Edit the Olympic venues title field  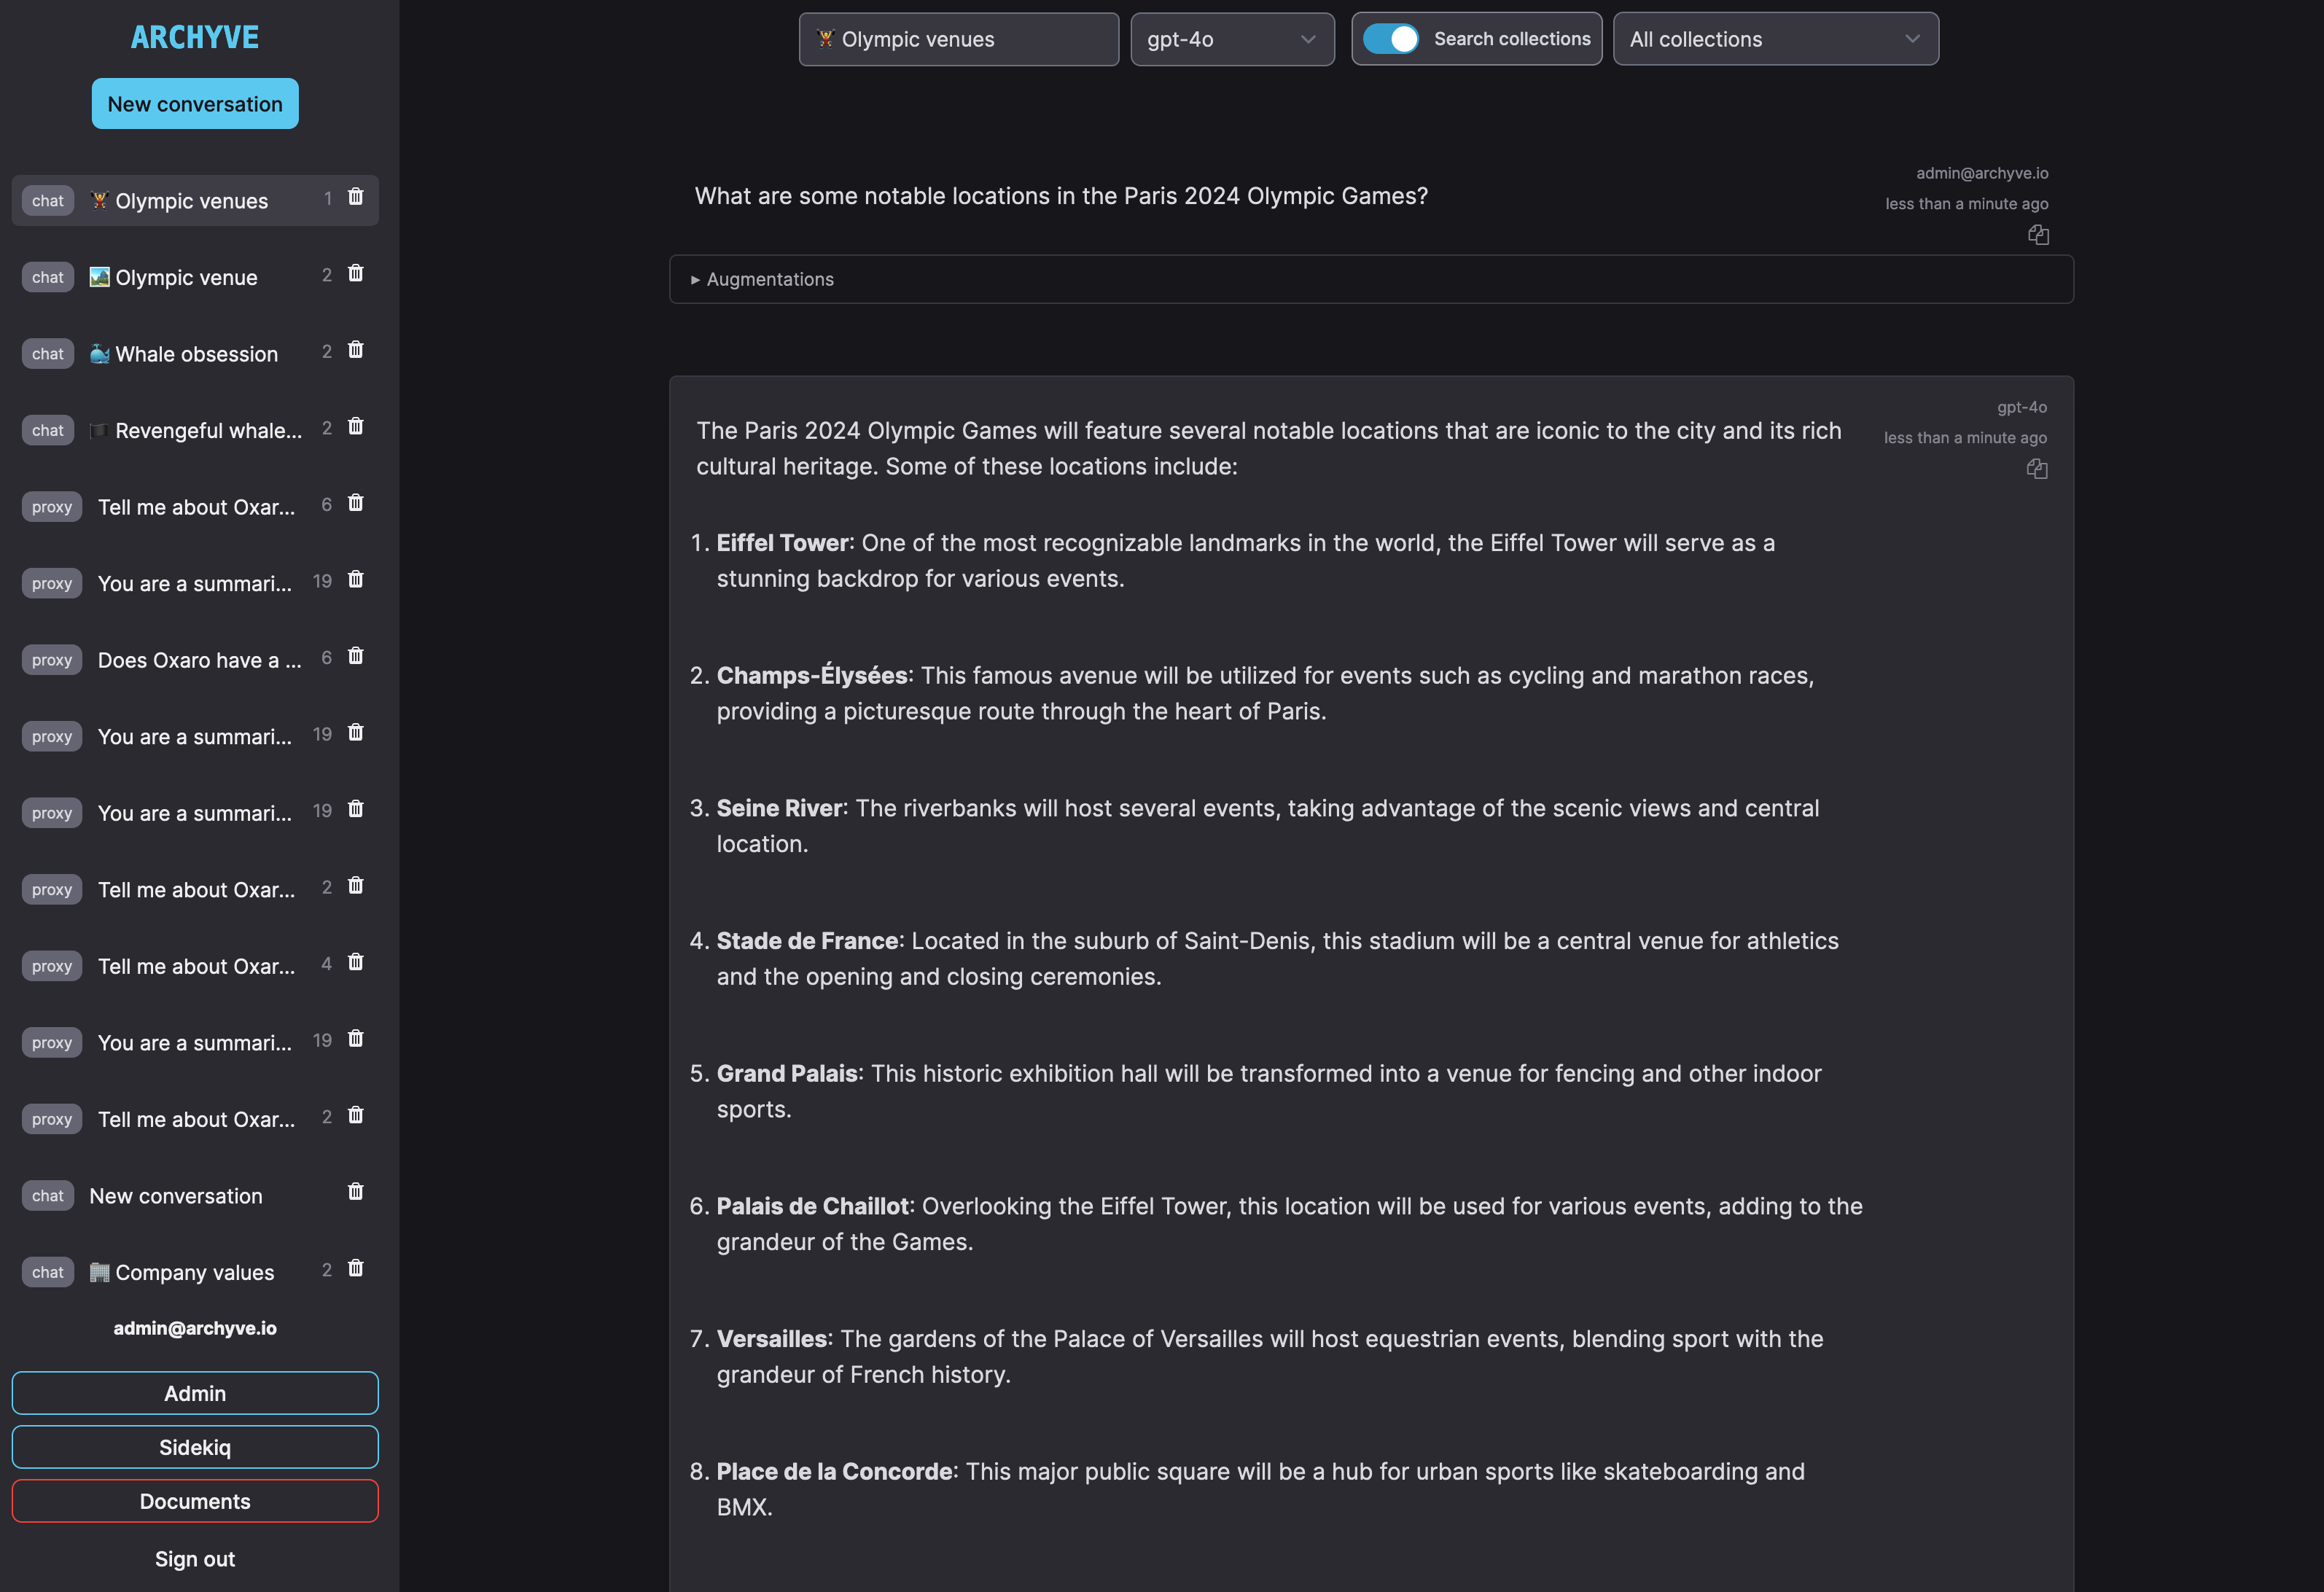click(958, 39)
